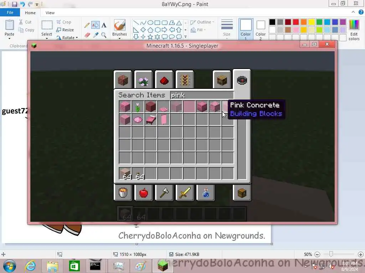The height and width of the screenshot is (273, 365).
Task: Open File Explorer from taskbar
Action: pyautogui.click(x=52, y=266)
